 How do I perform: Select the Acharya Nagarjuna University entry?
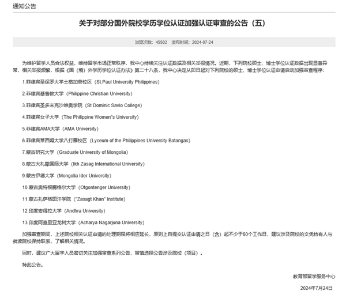84,222
